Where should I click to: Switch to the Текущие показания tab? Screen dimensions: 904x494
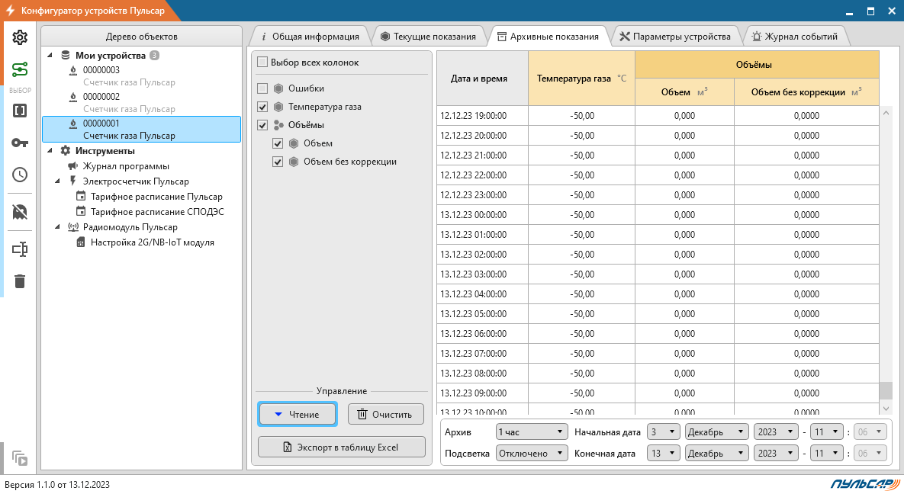pos(429,37)
